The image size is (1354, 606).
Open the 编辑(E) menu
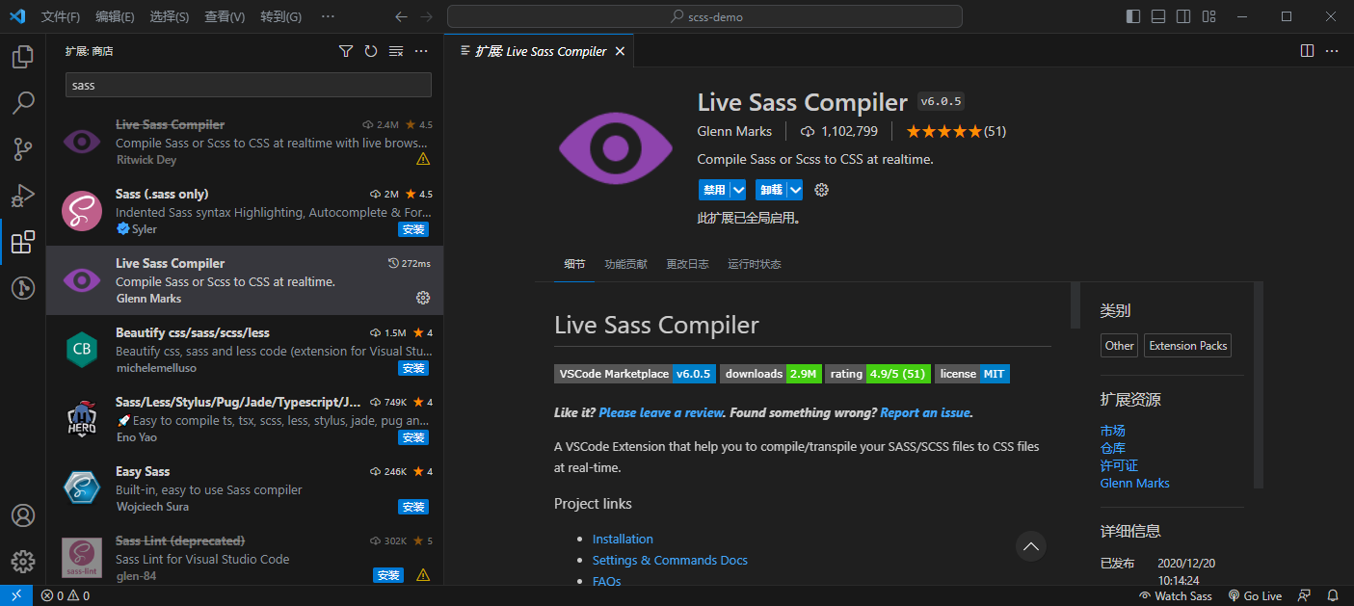[x=115, y=16]
